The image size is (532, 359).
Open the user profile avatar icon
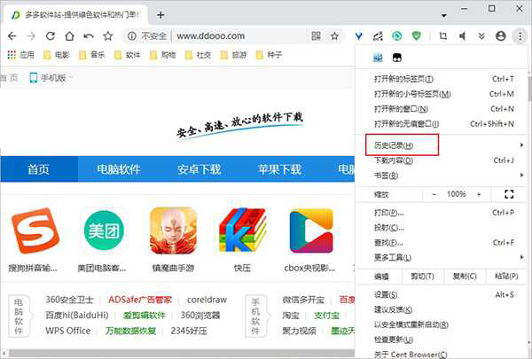tap(501, 36)
